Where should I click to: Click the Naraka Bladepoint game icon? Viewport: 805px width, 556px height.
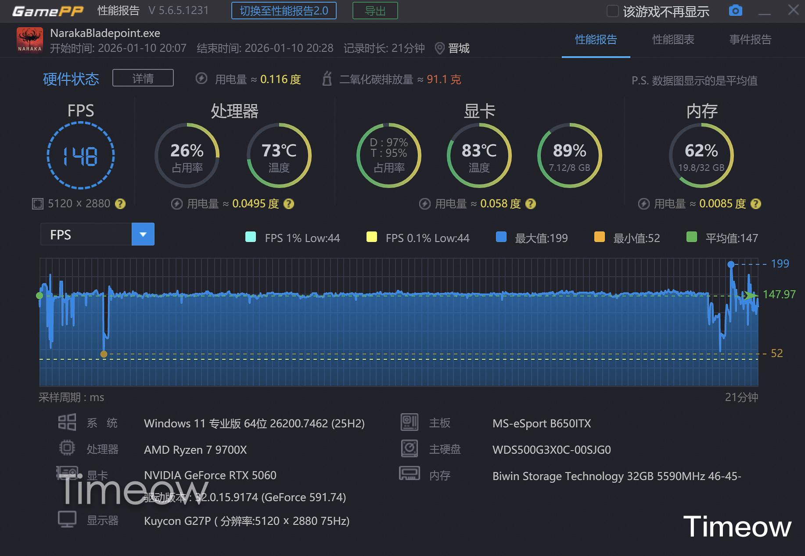[30, 40]
